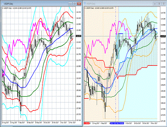Select the blue highlighted date marker on right time axis
This screenshot has width=167, height=127.
pos(117,123)
